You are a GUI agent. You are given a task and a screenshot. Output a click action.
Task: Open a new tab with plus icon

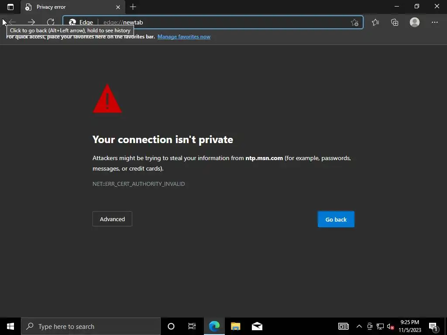point(133,7)
